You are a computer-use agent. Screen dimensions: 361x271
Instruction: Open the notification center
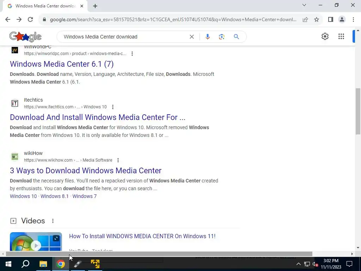tap(349, 264)
